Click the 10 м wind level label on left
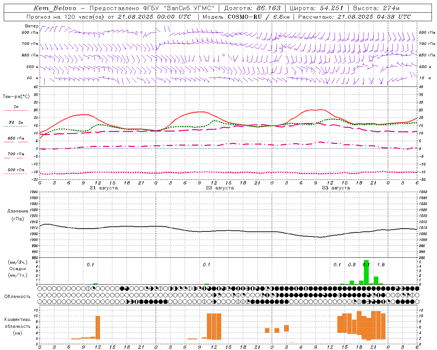 [x=32, y=78]
